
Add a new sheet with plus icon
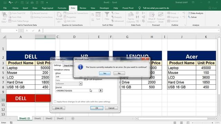coord(73,118)
